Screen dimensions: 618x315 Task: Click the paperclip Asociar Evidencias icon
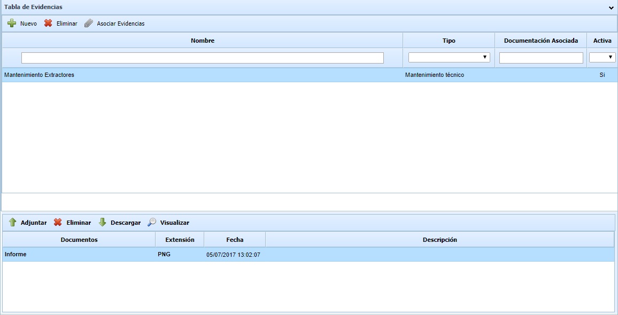click(88, 23)
